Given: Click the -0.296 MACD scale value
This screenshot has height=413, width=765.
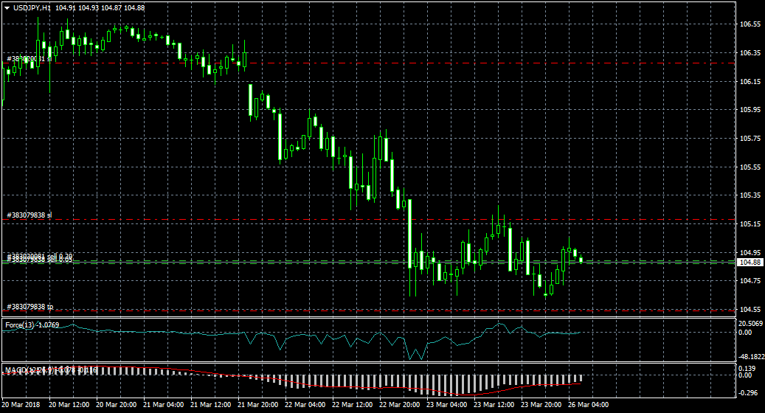Looking at the screenshot, I should 749,392.
